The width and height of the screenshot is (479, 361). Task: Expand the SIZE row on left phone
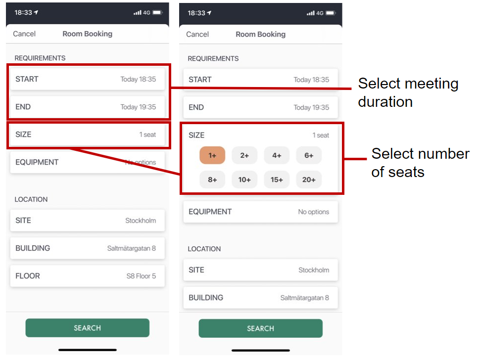click(88, 135)
